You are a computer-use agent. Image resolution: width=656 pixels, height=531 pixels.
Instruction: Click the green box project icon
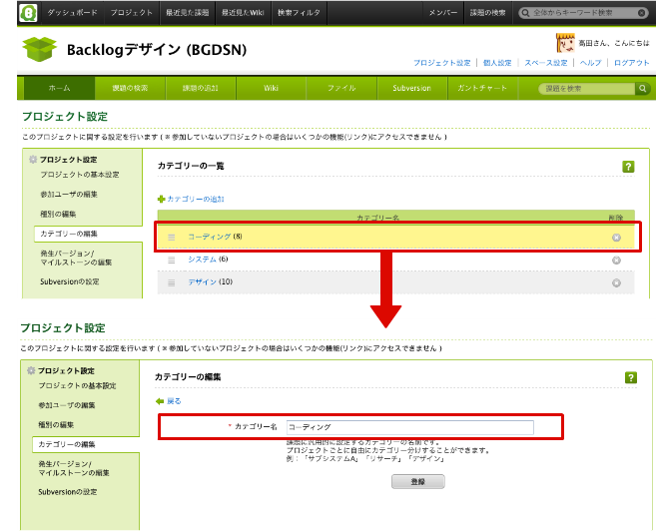(39, 49)
